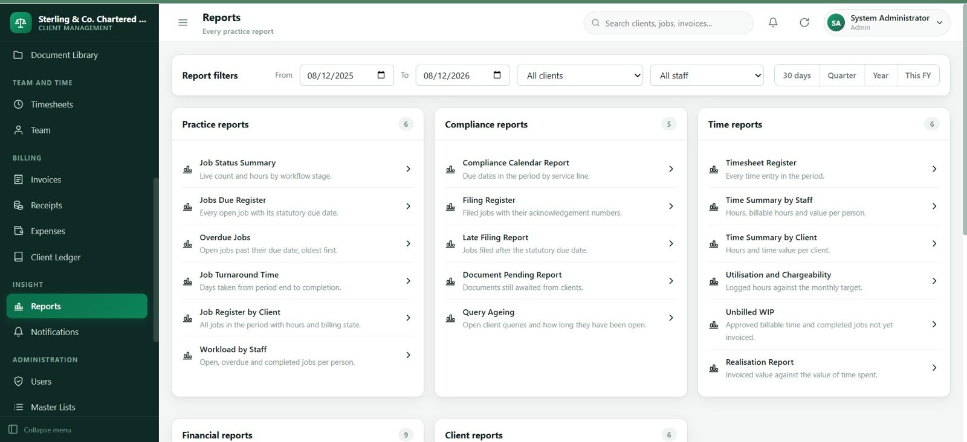
Task: Click the search clients, jobs, invoices field
Action: click(668, 23)
